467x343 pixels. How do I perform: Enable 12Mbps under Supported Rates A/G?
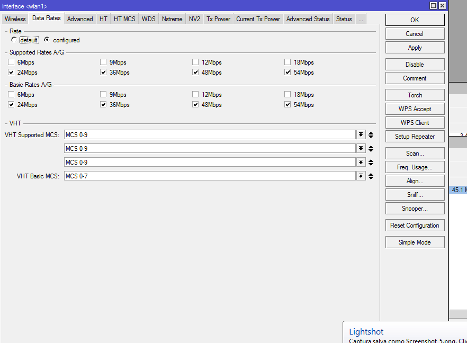tap(195, 62)
